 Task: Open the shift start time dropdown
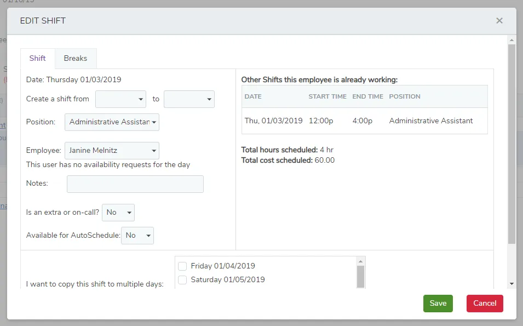point(120,99)
